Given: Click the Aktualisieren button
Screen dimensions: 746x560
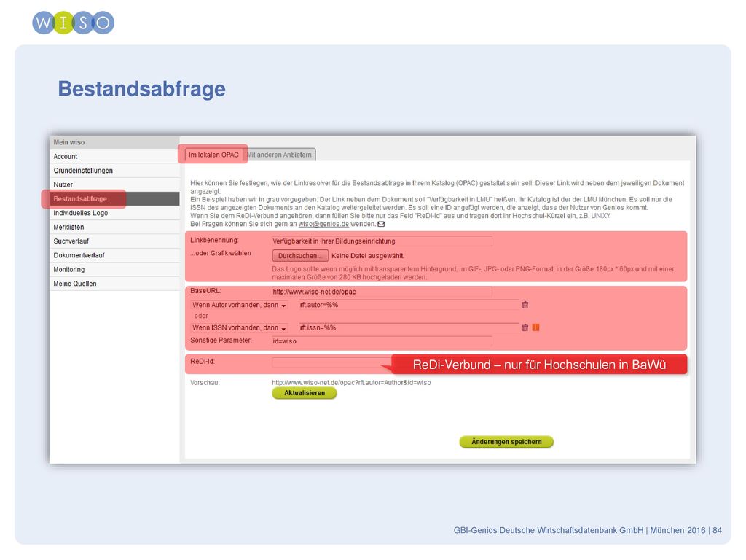Looking at the screenshot, I should (305, 393).
